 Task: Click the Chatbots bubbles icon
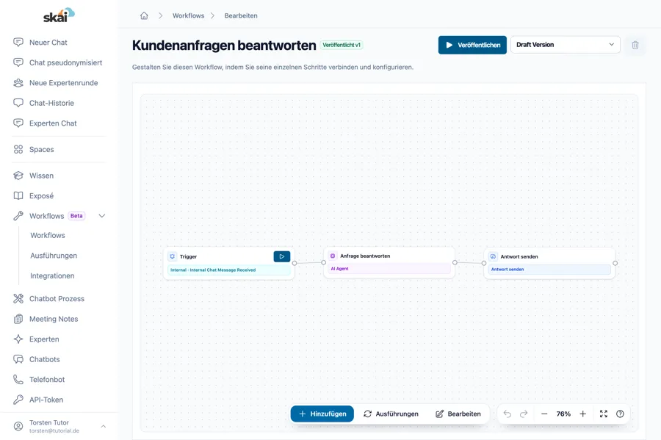point(18,359)
